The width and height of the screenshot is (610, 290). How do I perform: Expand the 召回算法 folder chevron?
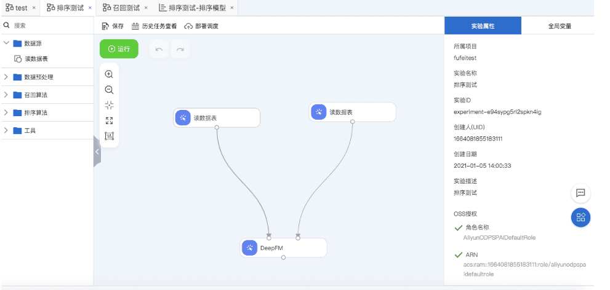pos(6,95)
